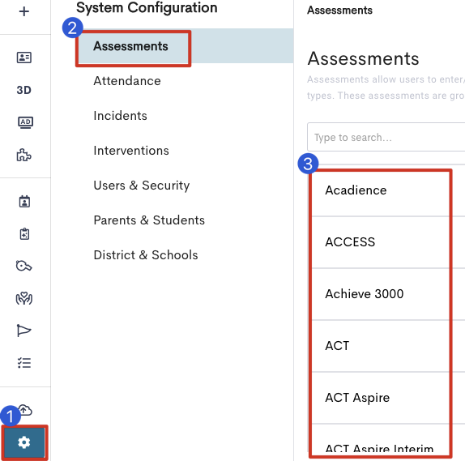Open the ID card profile icon

click(x=24, y=58)
